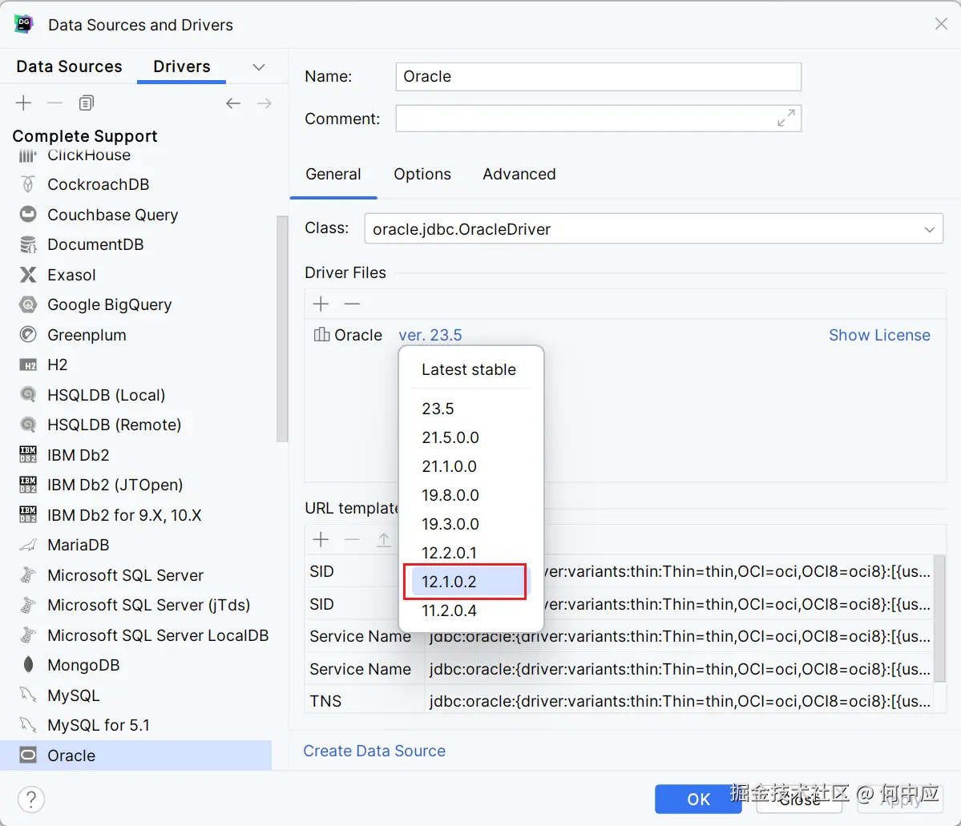Click the back navigation arrow

click(233, 103)
